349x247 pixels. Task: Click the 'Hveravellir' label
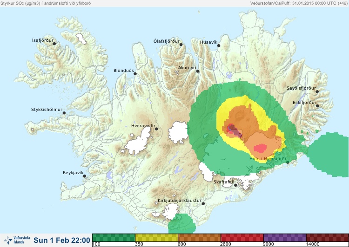coord(143,126)
